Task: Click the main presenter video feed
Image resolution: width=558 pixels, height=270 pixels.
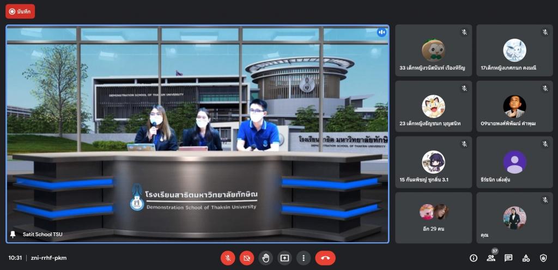Action: 197,133
